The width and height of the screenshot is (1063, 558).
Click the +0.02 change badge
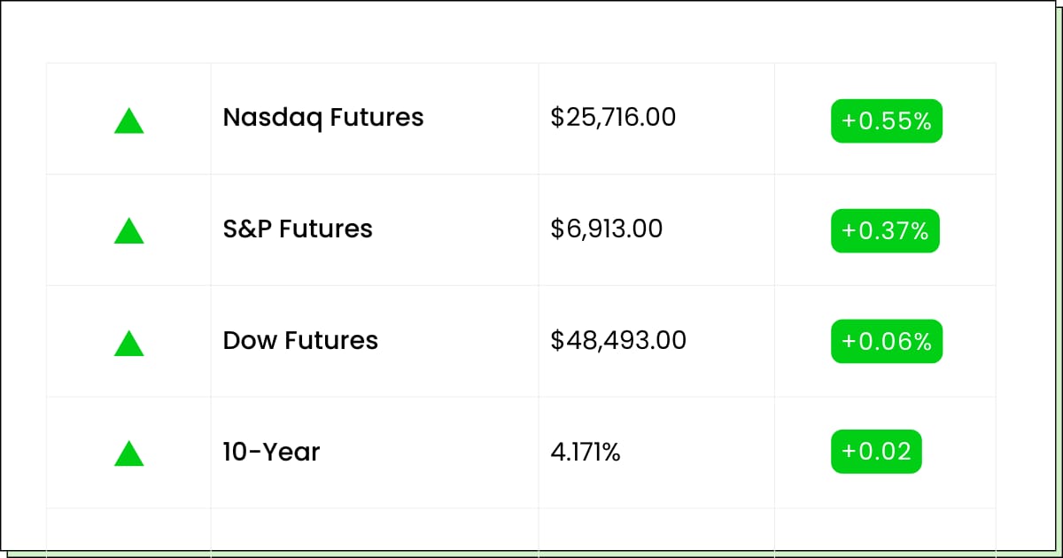click(x=876, y=452)
